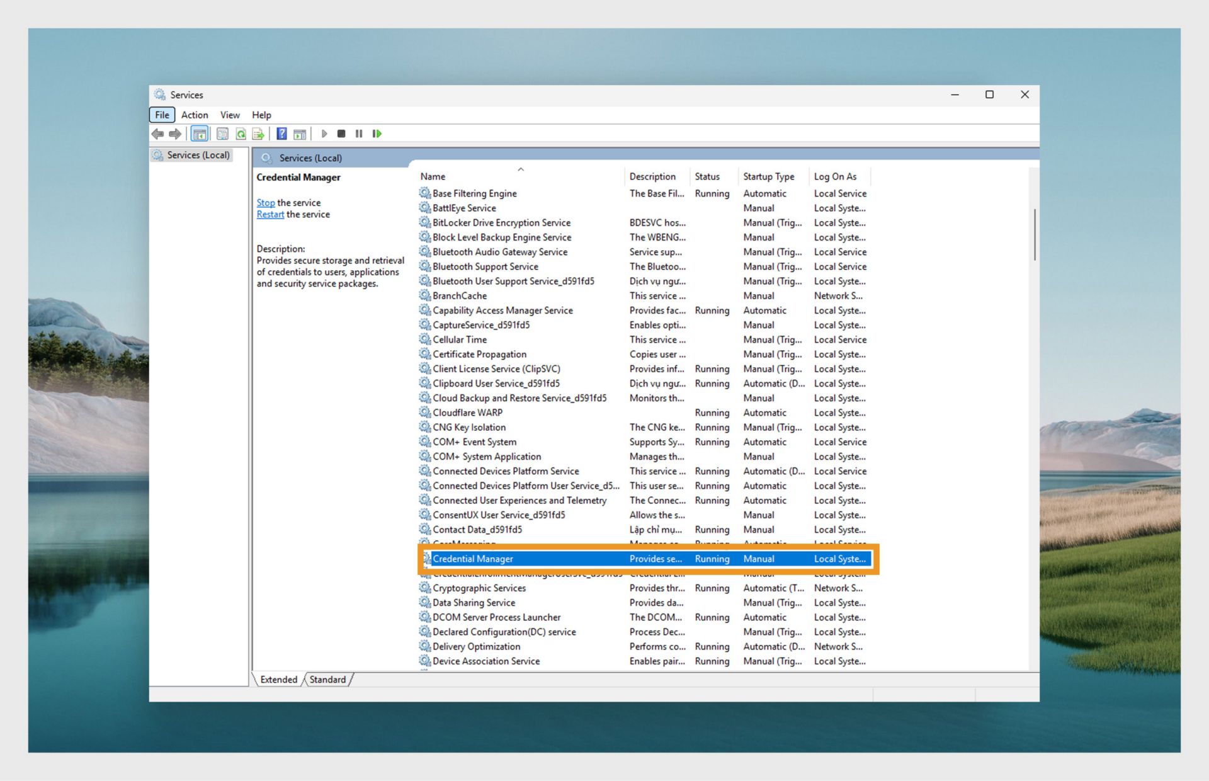Click the Stop Service square icon
Viewport: 1209px width, 781px height.
(x=341, y=134)
